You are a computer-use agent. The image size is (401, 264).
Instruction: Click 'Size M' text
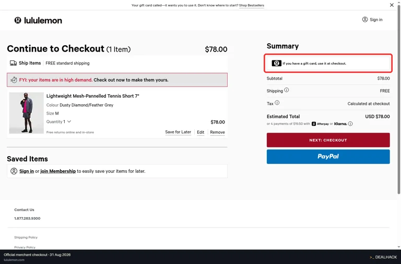point(52,113)
